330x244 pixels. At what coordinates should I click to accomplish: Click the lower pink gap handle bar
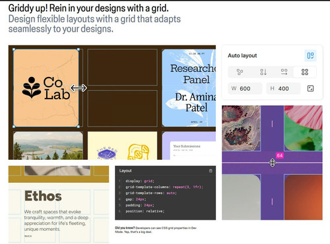pyautogui.click(x=272, y=201)
